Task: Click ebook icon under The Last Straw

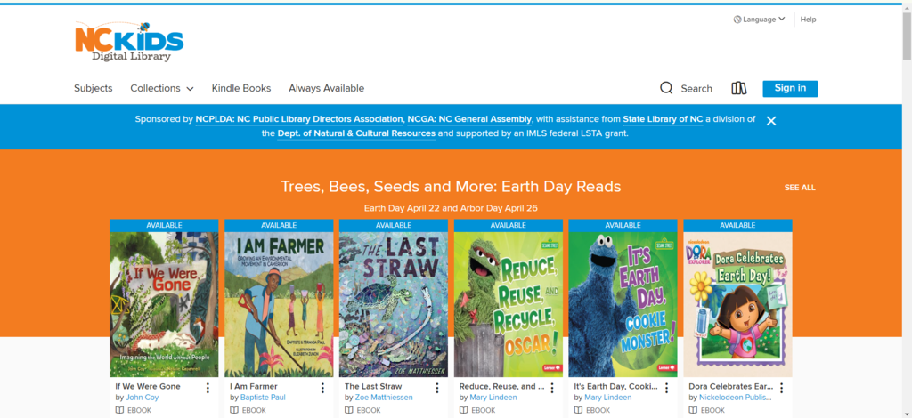Action: [x=348, y=410]
